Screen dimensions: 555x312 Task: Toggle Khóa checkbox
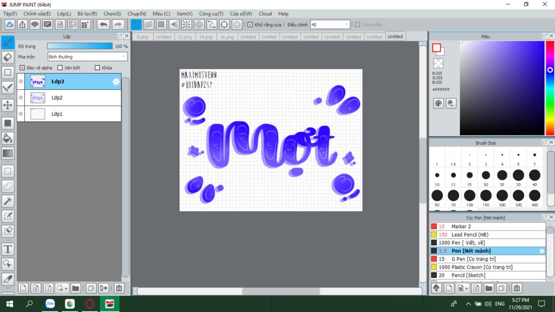pos(98,68)
